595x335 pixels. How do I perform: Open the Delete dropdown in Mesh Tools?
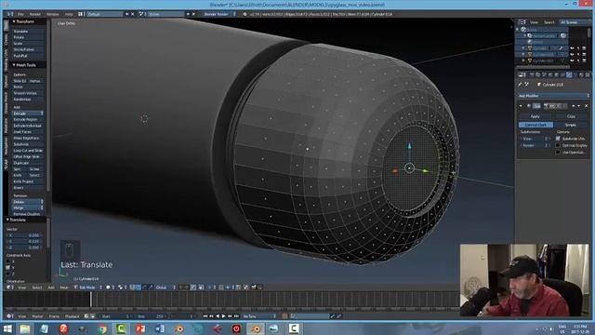[28, 202]
